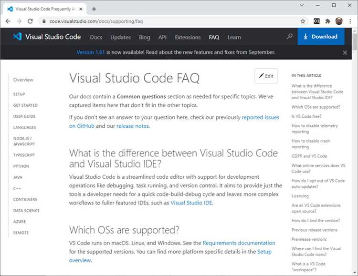Jump to 'How do I find the version?'

316,221
